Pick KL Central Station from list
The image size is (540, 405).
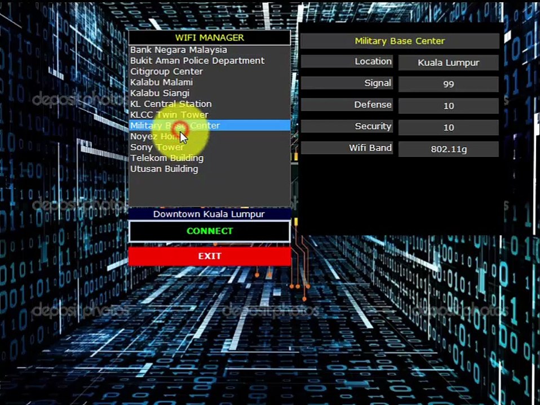click(209, 104)
